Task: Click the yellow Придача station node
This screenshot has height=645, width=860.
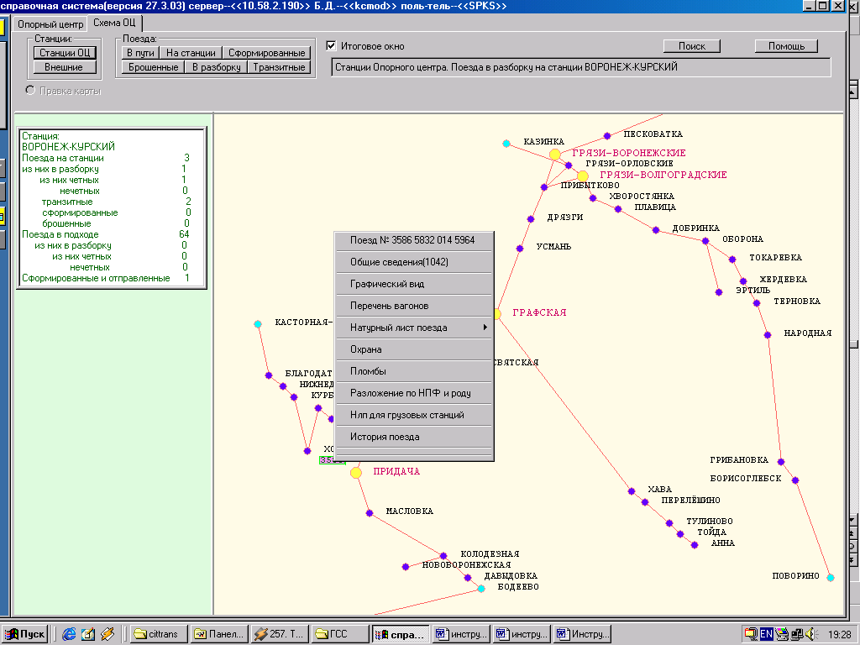Action: tap(356, 472)
